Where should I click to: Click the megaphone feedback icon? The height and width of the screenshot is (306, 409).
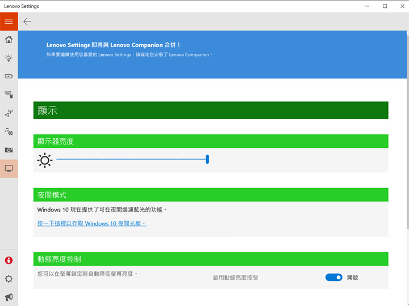(x=9, y=297)
